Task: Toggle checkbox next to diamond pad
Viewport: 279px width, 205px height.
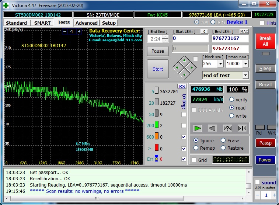Action: (195, 59)
